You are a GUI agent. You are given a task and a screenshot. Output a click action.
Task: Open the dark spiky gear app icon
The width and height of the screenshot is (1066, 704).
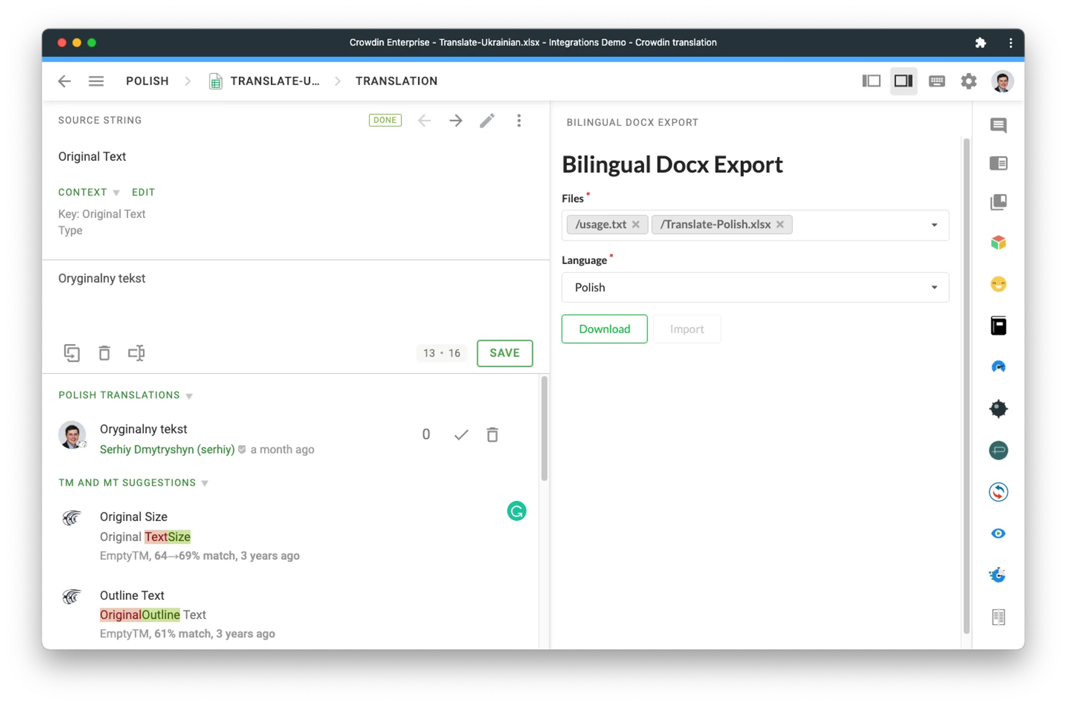point(998,408)
